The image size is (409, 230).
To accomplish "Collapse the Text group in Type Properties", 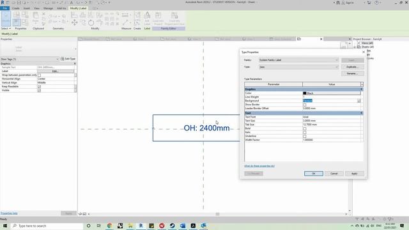I will tap(361, 113).
